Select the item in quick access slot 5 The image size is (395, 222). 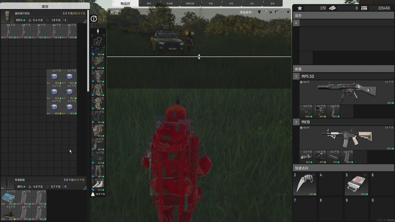[x=356, y=184]
